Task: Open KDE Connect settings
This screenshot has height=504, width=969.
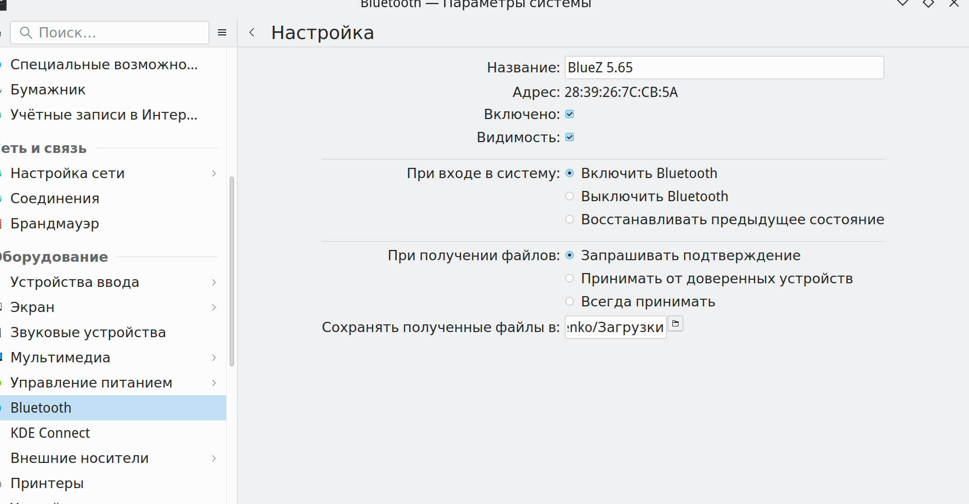Action: pos(50,433)
